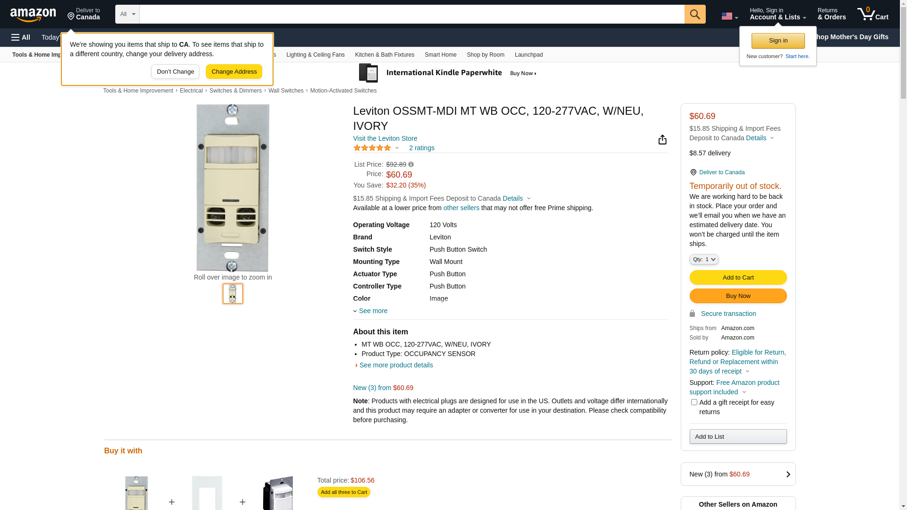Click the share icon near product title
This screenshot has width=907, height=510.
pyautogui.click(x=662, y=139)
